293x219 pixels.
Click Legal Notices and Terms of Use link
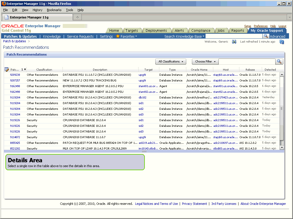click(x=156, y=204)
